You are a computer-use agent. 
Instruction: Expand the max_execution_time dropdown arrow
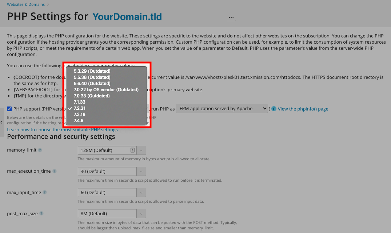coord(141,171)
